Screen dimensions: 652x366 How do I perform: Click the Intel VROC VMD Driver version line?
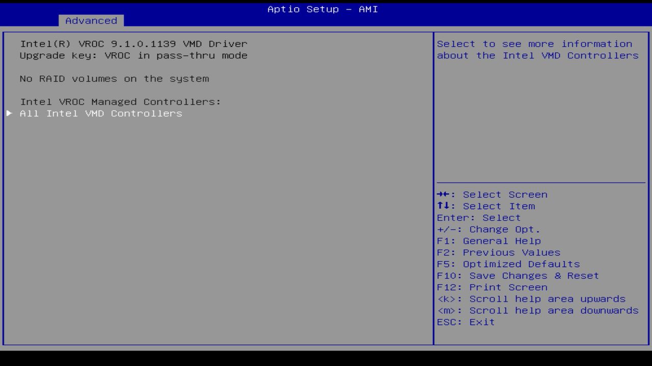(x=133, y=44)
